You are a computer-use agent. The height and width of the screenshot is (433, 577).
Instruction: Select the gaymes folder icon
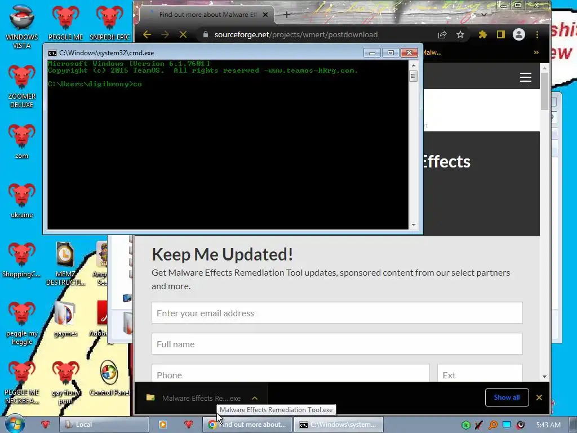(65, 319)
